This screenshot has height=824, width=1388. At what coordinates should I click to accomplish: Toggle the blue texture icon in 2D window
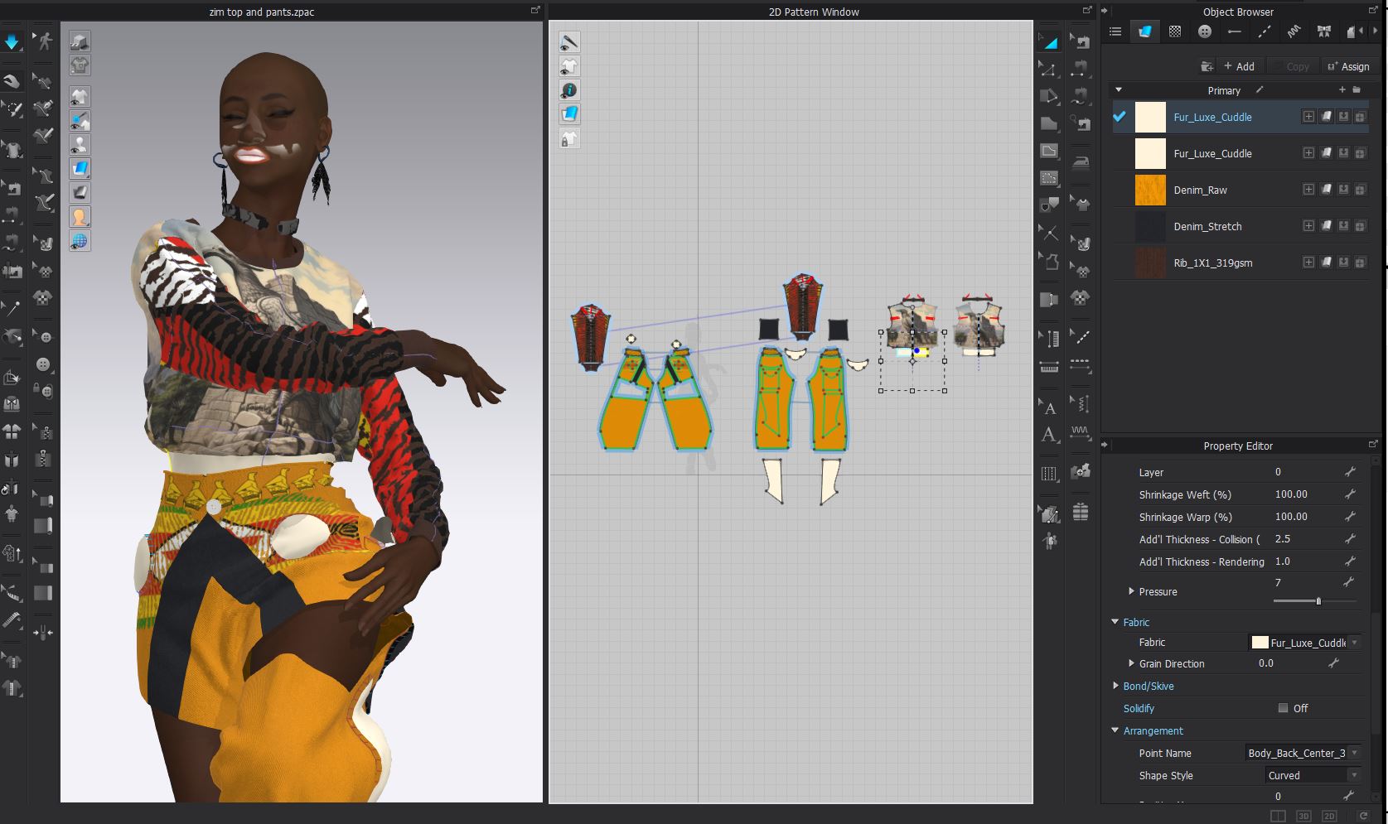point(569,114)
